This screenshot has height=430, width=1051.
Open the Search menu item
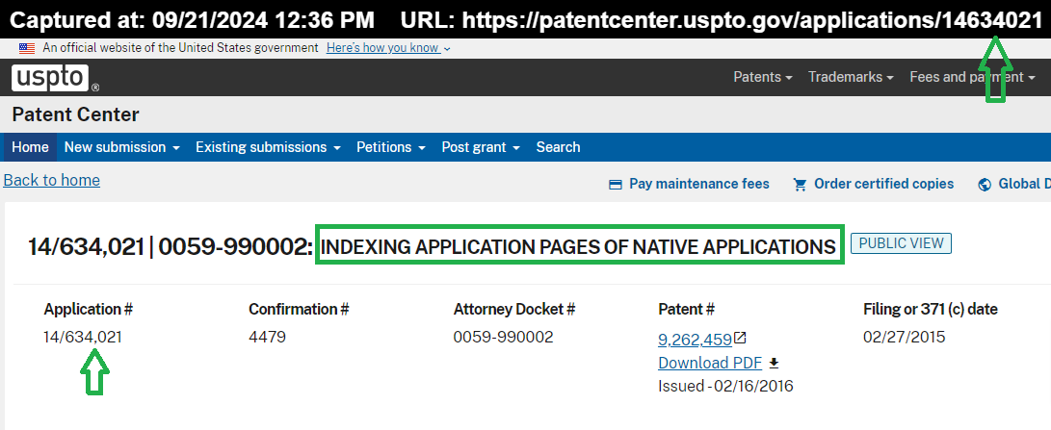pos(559,147)
